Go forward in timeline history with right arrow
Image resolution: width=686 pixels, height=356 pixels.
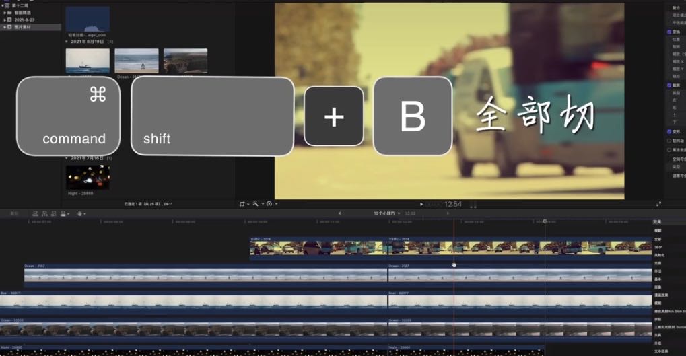(x=448, y=213)
